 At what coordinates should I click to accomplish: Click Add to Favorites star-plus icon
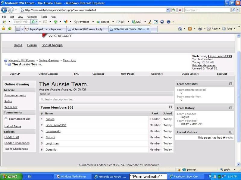coord(10,28)
